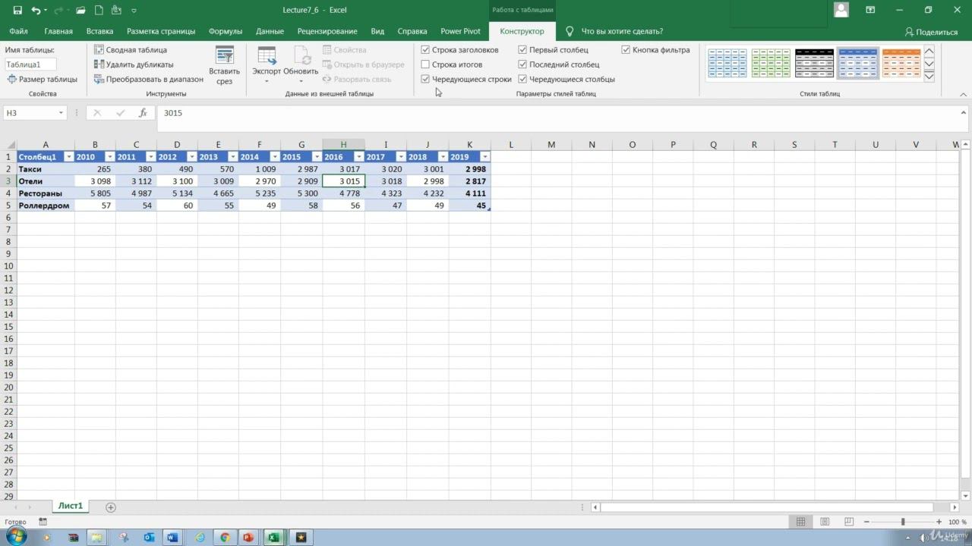Open Excel from the Windows taskbar
The height and width of the screenshot is (546, 972).
273,538
